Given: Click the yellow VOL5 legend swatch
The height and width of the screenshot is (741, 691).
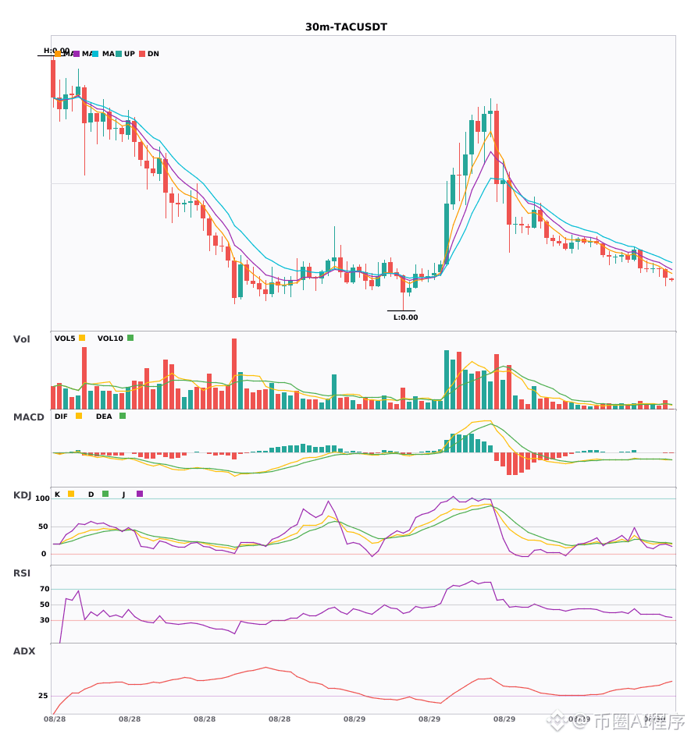Looking at the screenshot, I should [x=82, y=338].
